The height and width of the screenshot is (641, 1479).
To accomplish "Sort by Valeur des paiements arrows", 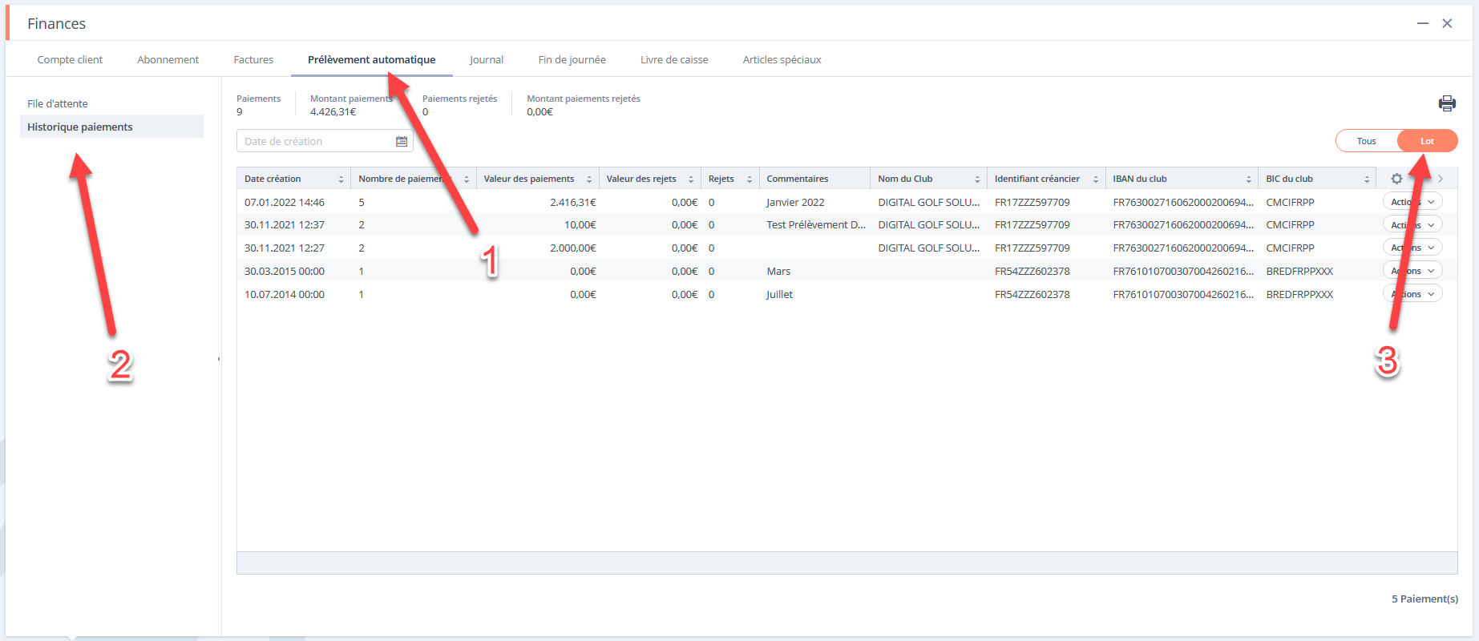I will (x=589, y=179).
